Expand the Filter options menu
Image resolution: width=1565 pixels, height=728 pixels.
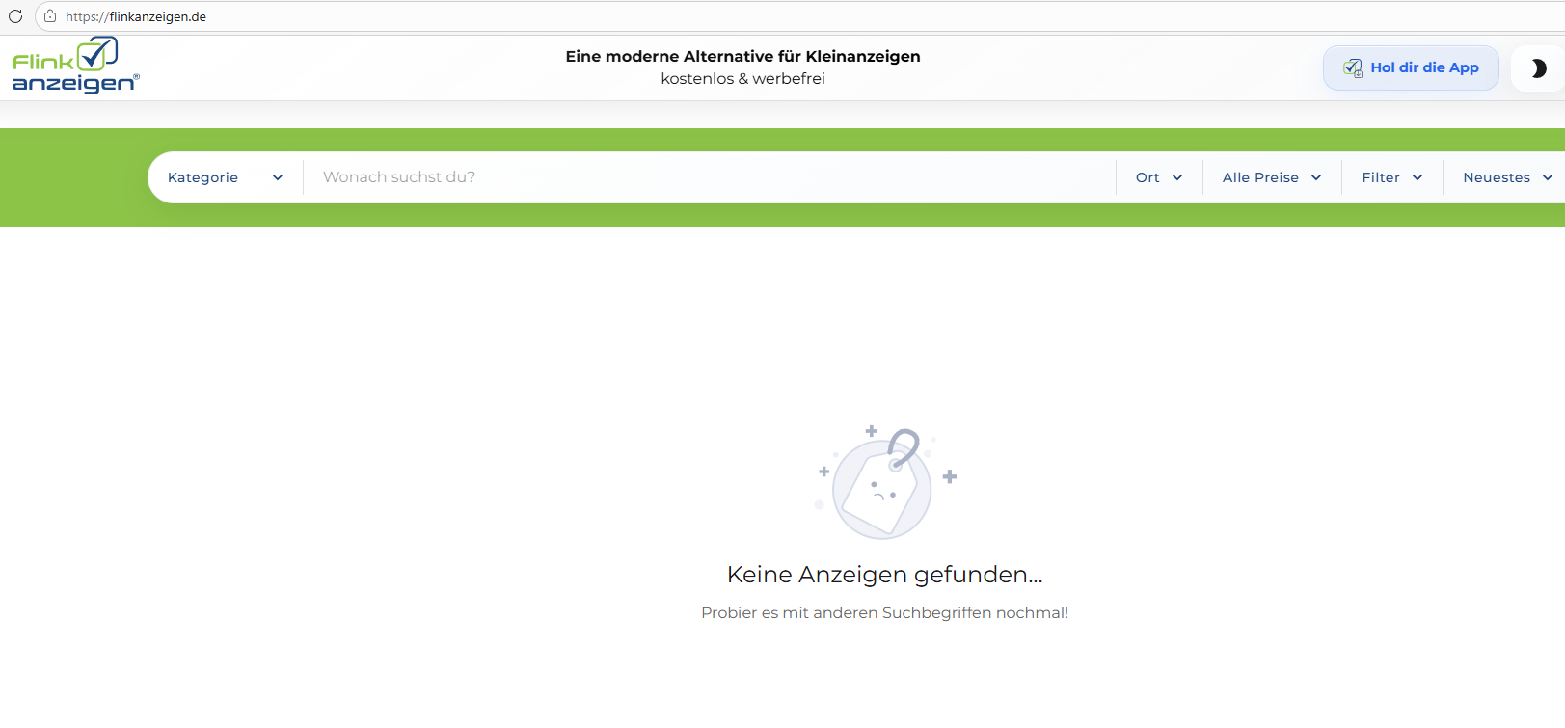tap(1391, 177)
